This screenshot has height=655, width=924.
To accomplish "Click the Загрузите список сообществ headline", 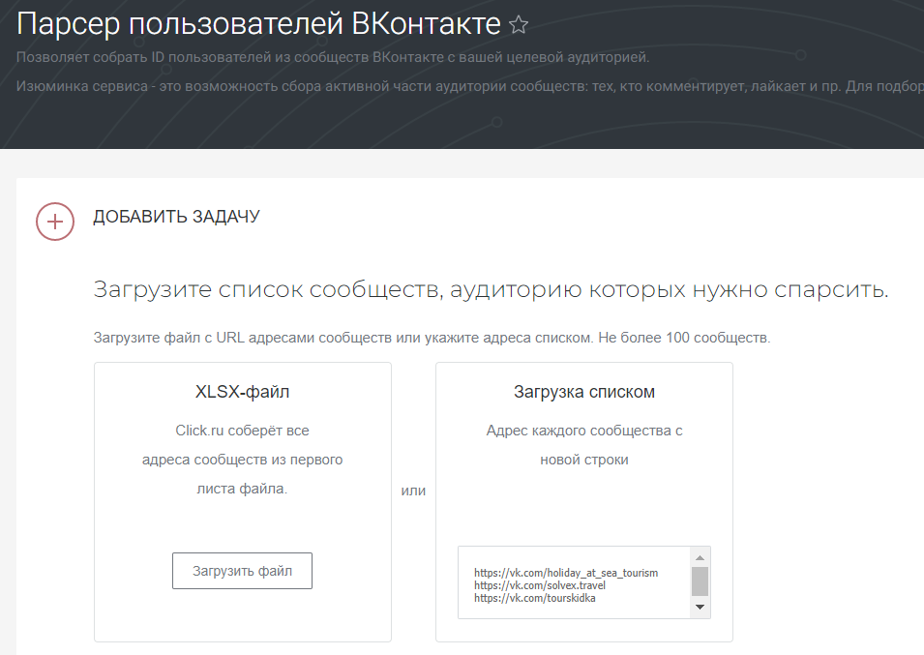I will coord(491,290).
